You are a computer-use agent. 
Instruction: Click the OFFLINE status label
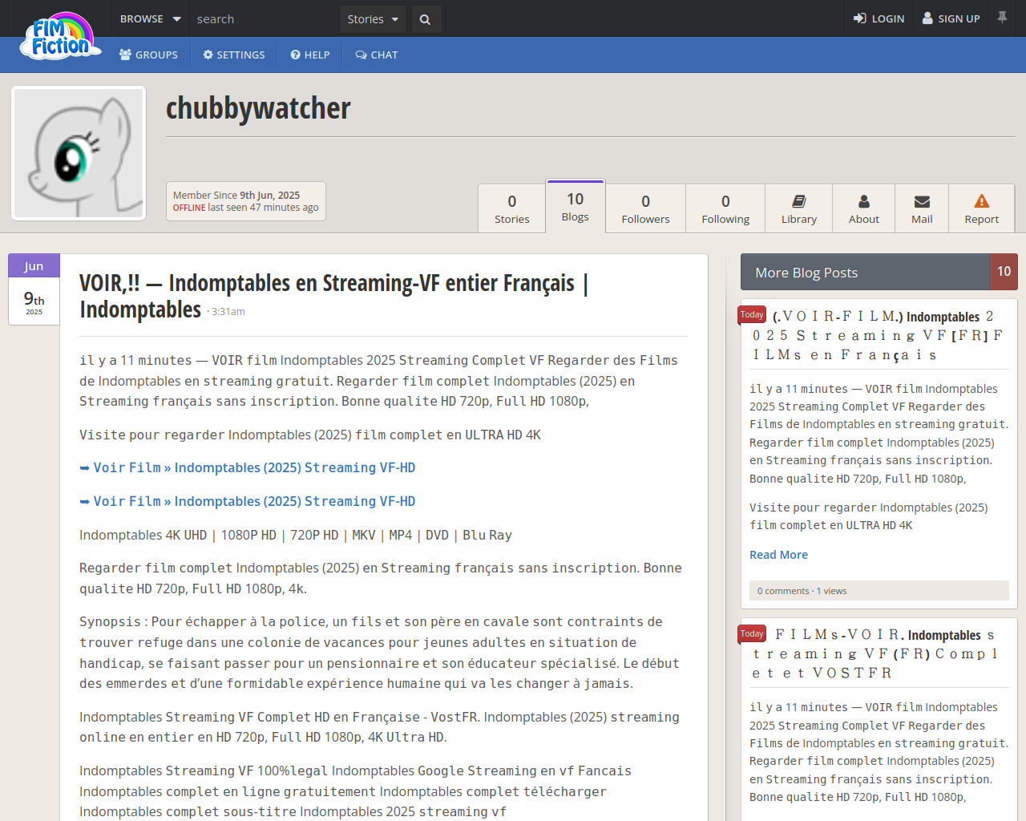(189, 208)
